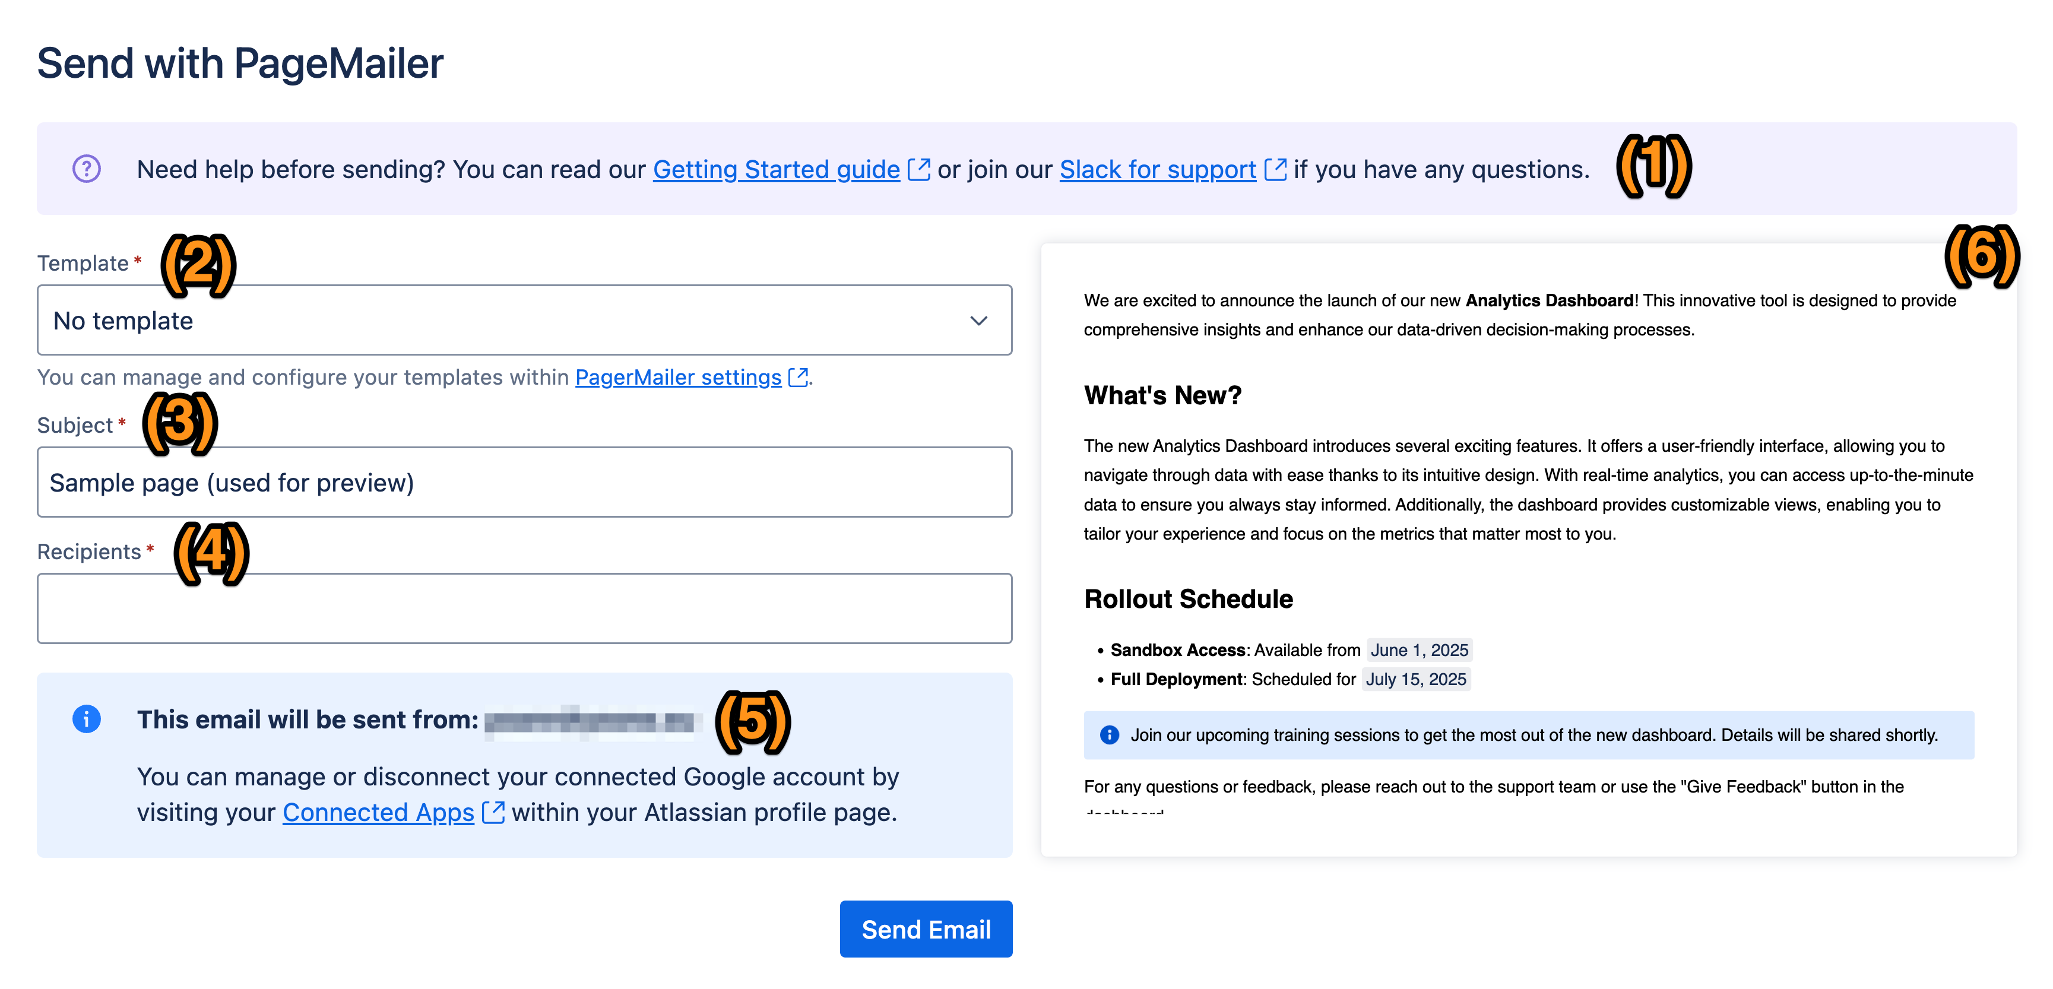This screenshot has height=989, width=2053.
Task: Click the Sandbox Access bullet text
Action: [x=1178, y=650]
